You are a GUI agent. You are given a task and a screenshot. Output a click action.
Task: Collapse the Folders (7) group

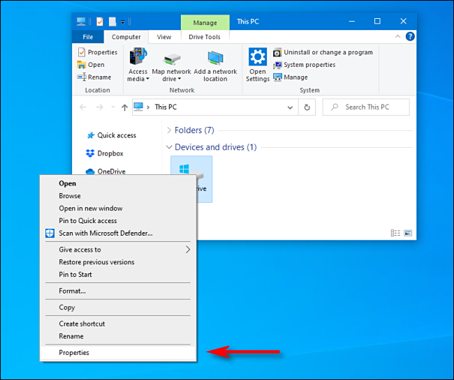click(169, 130)
